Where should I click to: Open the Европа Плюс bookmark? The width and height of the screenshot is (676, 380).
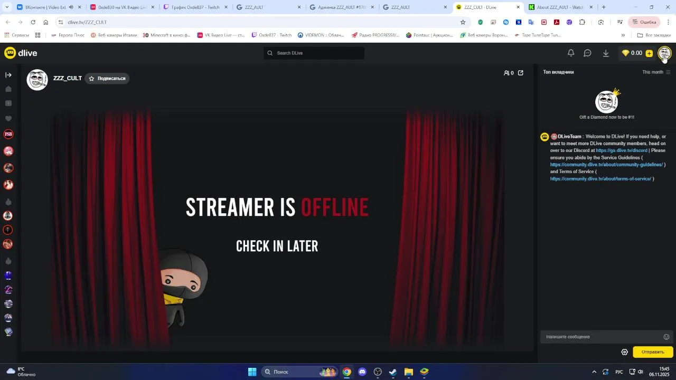click(68, 35)
